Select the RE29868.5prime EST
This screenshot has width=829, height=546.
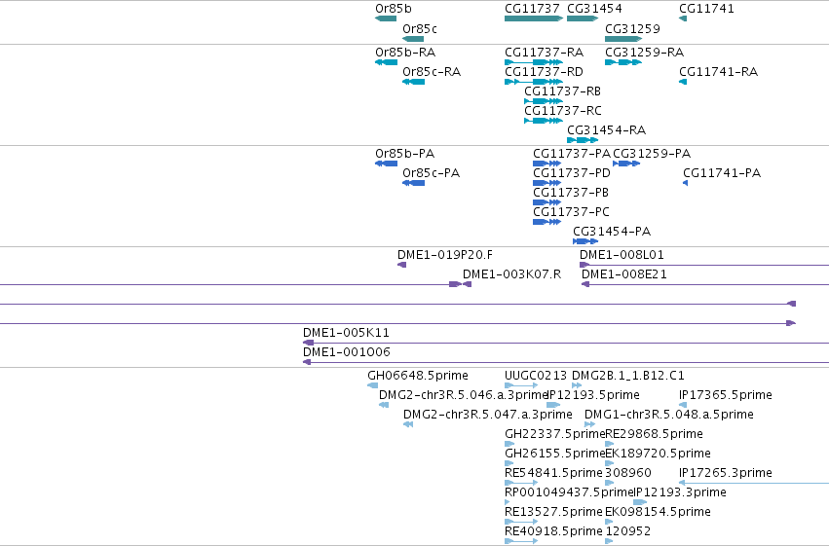[609, 444]
